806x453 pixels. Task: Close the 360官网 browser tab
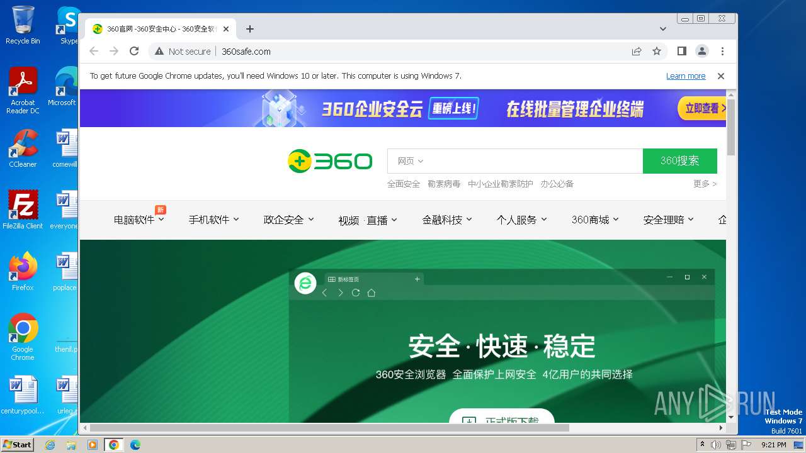point(226,29)
